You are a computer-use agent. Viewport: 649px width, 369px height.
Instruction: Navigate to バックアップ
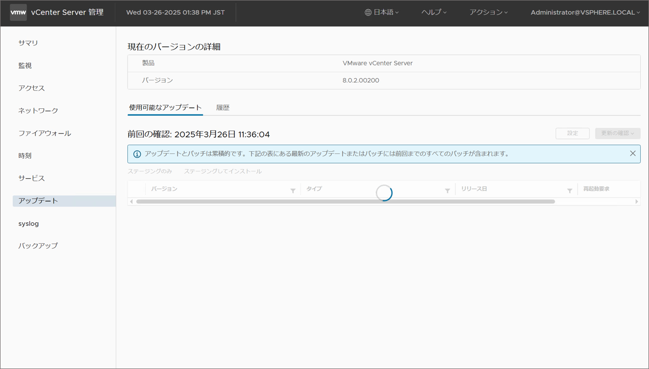(x=38, y=246)
